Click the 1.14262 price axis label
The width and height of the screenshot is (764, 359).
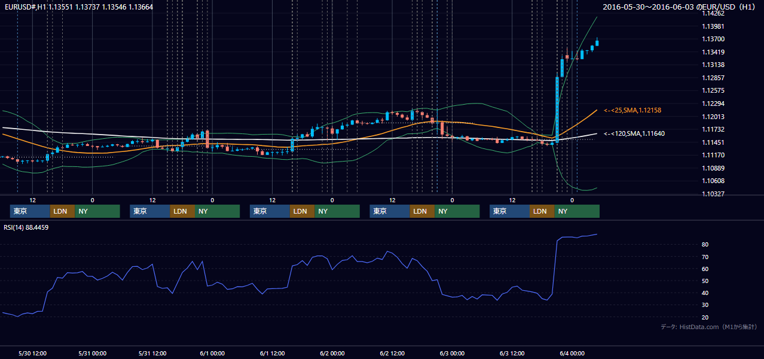[x=713, y=13]
